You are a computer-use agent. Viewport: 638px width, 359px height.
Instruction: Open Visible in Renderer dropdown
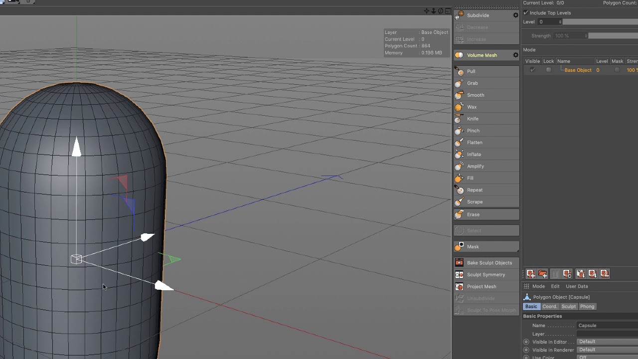pyautogui.click(x=607, y=350)
